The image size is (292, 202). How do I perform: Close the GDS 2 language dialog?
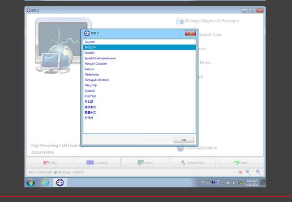(190, 33)
